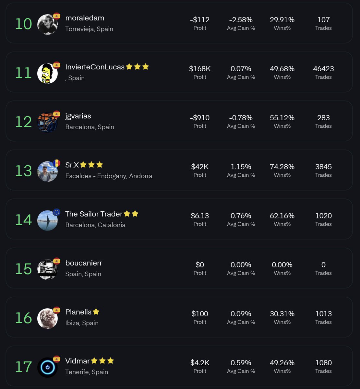Click Spain flag badge on moraledam
Screen dimensions: 360x389
pyautogui.click(x=57, y=16)
